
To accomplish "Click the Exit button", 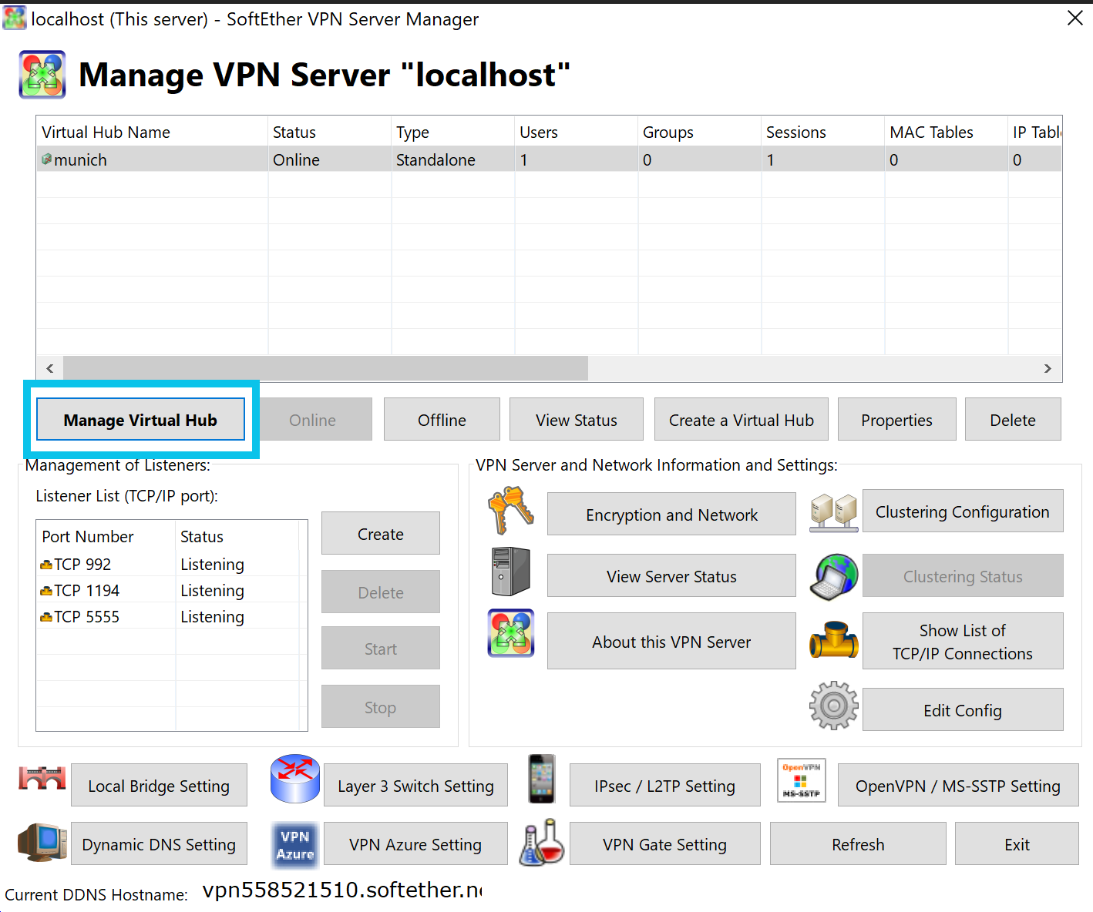I will (1017, 843).
